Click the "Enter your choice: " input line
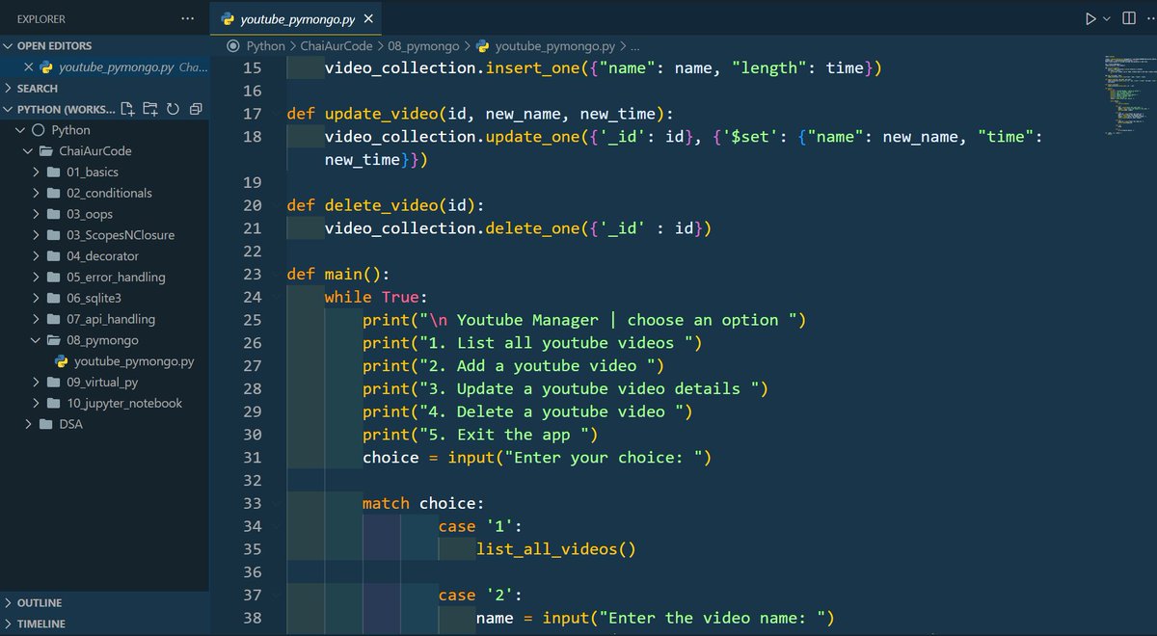1157x636 pixels. coord(537,458)
